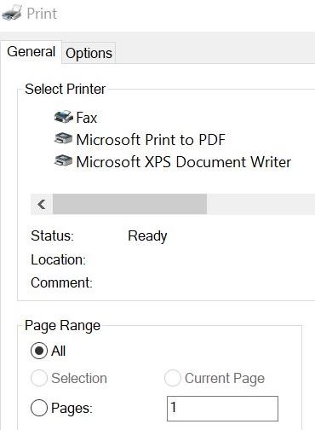The width and height of the screenshot is (315, 430).
Task: Click the printer list scroll-left arrow
Action: [x=42, y=204]
